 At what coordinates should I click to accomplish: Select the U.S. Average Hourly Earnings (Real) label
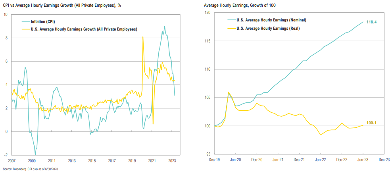pyautogui.click(x=268, y=29)
